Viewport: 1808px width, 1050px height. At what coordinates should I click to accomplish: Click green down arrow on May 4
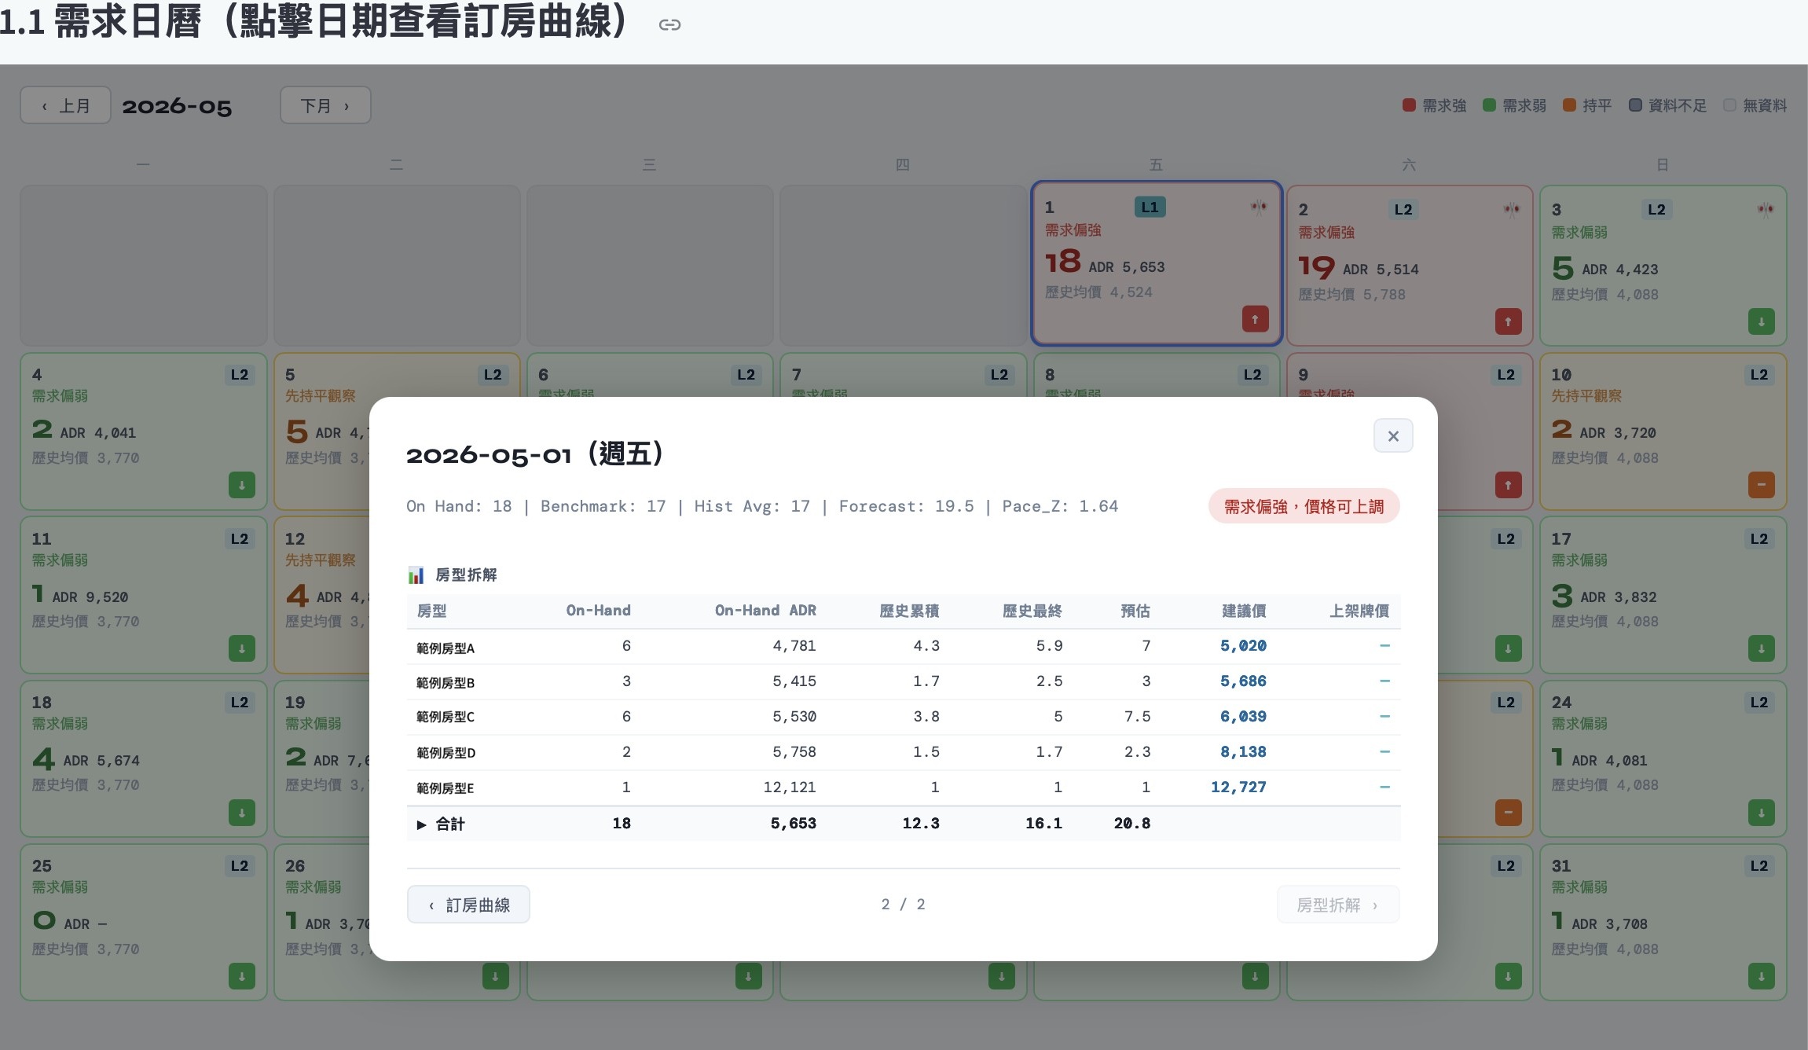[x=241, y=485]
